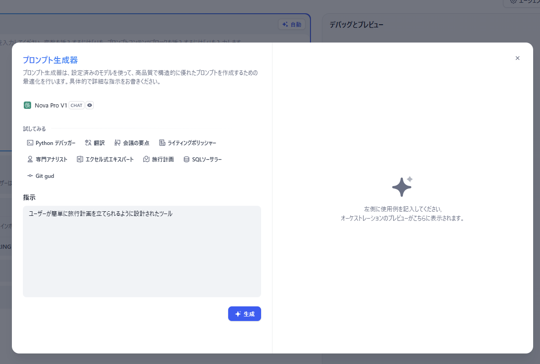Image resolution: width=540 pixels, height=364 pixels.
Task: Click the vision eye badge beside CHAT
Action: pos(90,105)
